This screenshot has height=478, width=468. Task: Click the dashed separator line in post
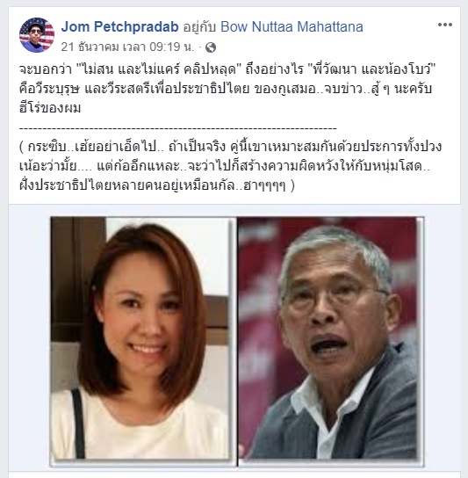(178, 128)
